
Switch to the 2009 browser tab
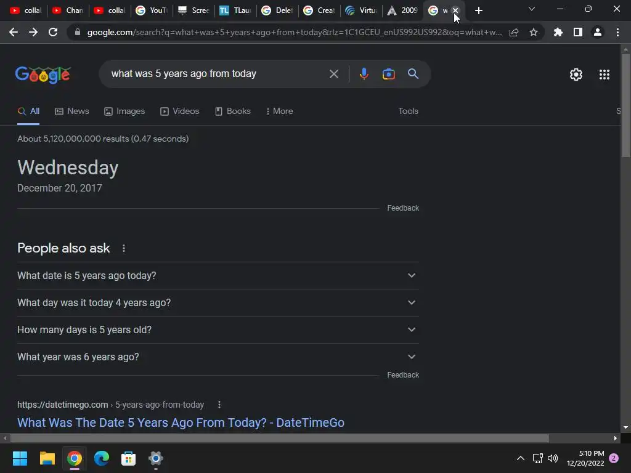[403, 10]
